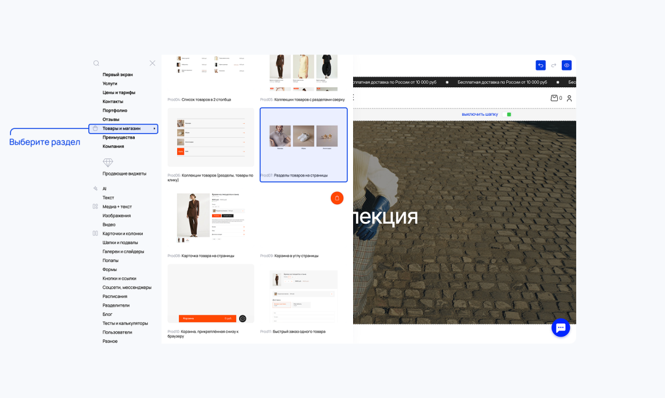Viewport: 665px width, 398px height.
Task: Click the cover heading text лекция
Action: pyautogui.click(x=385, y=217)
